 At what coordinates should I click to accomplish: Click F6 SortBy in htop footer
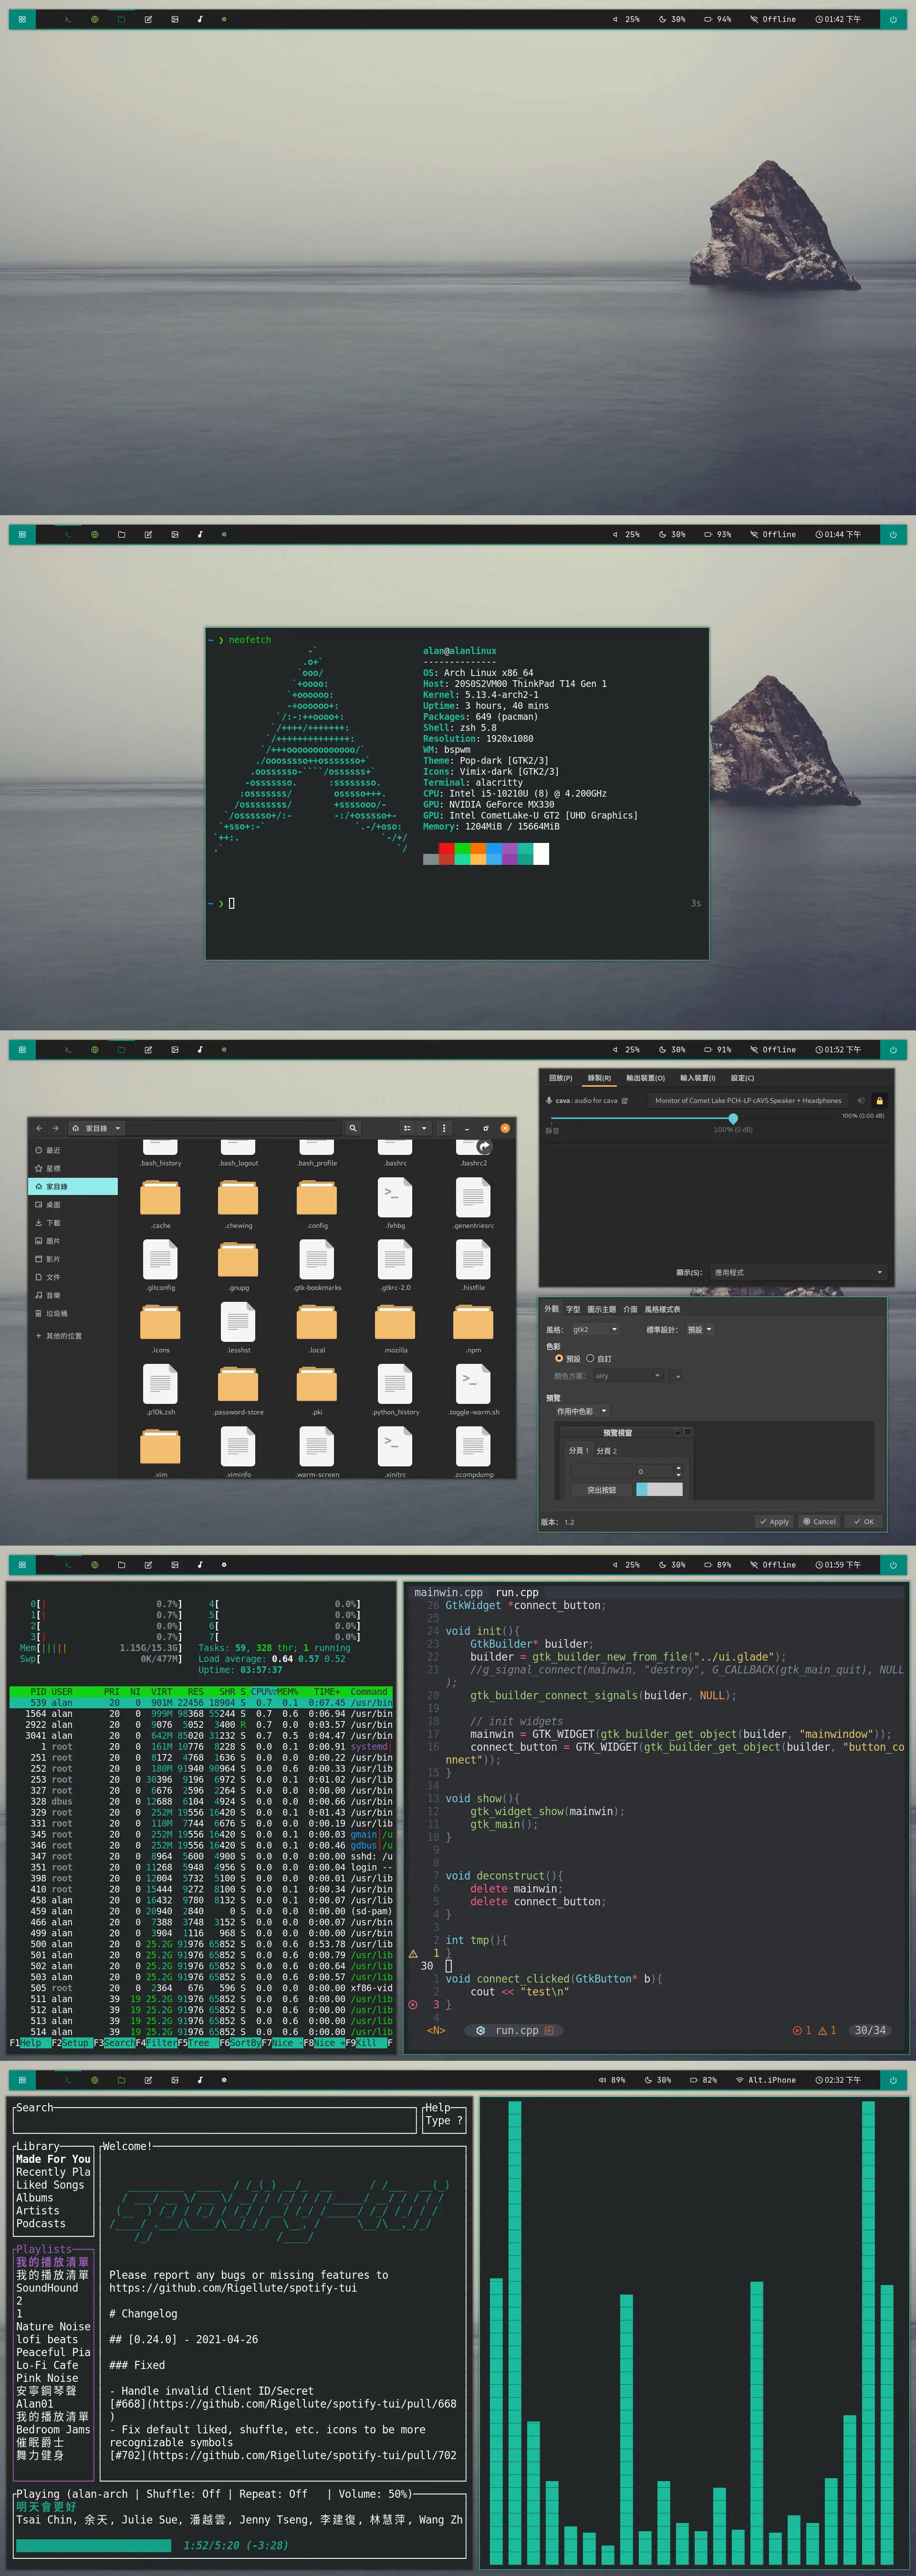coord(240,2043)
